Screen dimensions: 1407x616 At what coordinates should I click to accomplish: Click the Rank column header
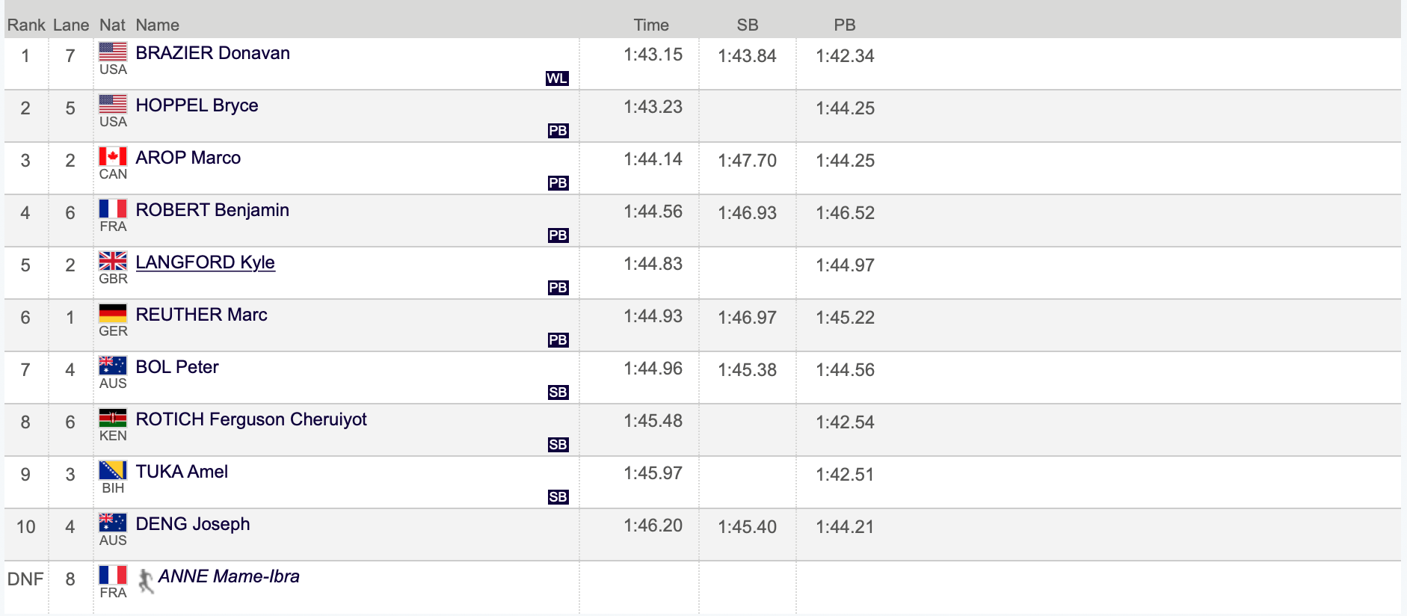[26, 25]
